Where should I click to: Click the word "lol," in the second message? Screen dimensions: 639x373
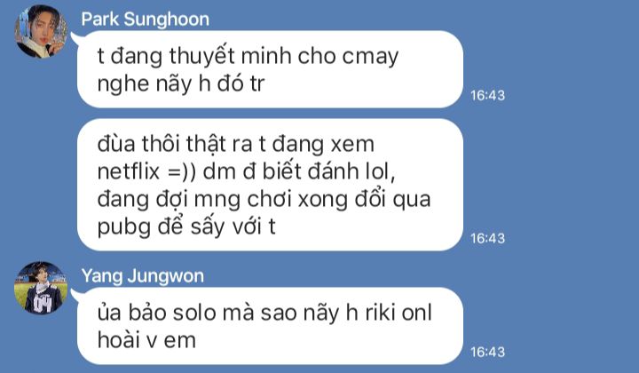coord(380,171)
